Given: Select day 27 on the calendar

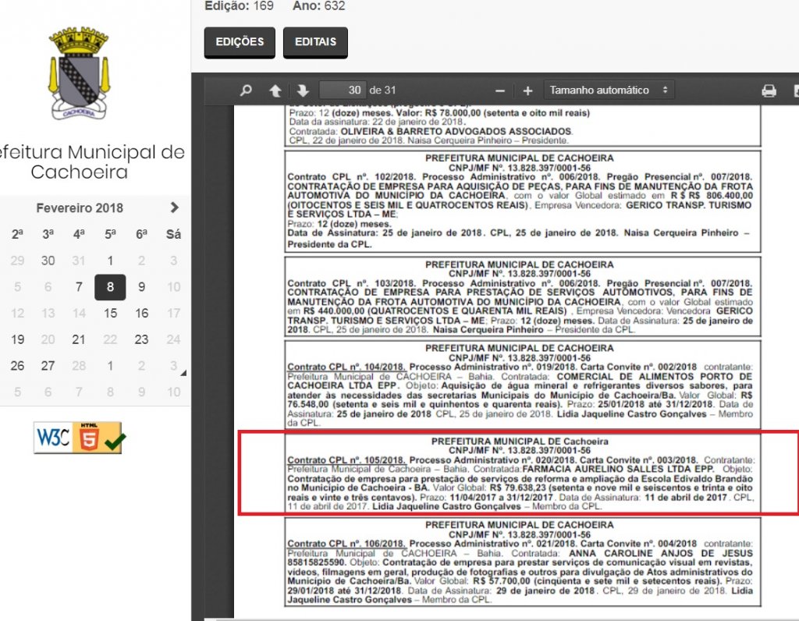Looking at the screenshot, I should [x=48, y=365].
